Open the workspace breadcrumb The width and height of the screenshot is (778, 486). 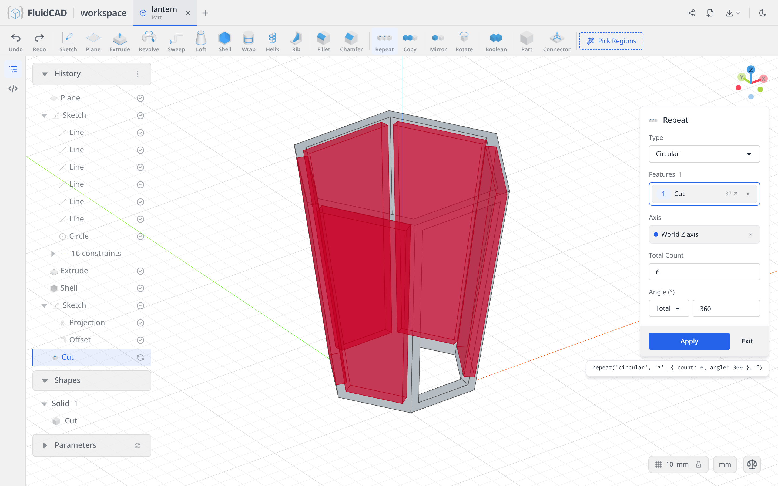(103, 13)
